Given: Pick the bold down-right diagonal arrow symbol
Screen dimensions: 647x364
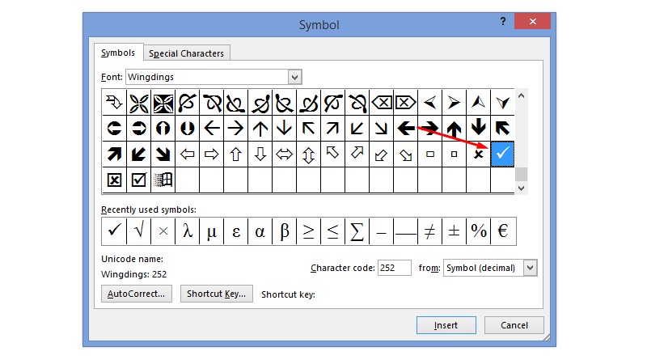Looking at the screenshot, I should (163, 154).
